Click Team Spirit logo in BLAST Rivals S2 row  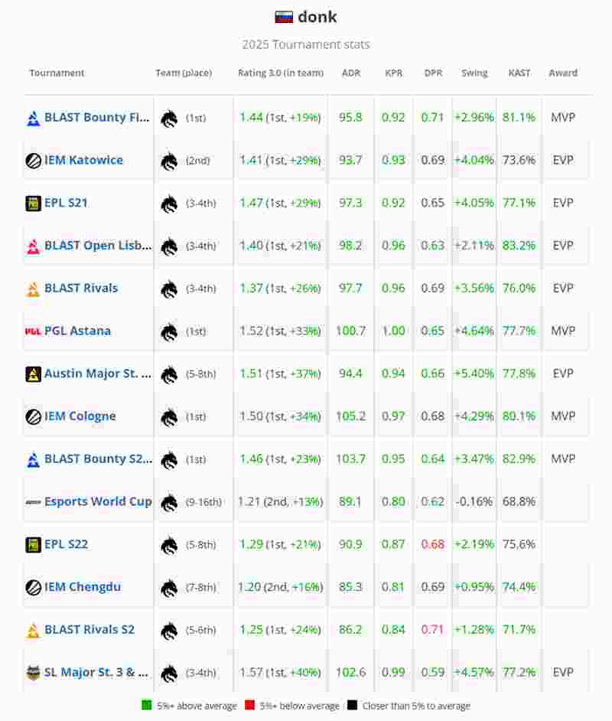[168, 631]
